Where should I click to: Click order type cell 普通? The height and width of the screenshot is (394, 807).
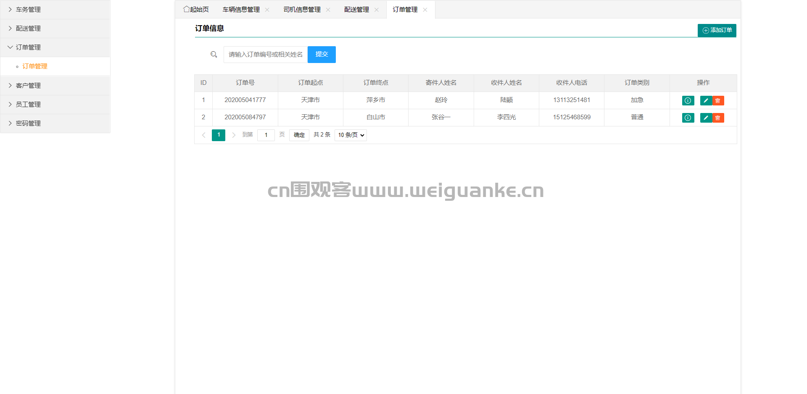pyautogui.click(x=637, y=117)
